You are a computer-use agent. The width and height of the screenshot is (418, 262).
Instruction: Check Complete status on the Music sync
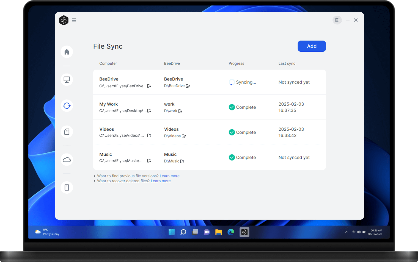(242, 157)
